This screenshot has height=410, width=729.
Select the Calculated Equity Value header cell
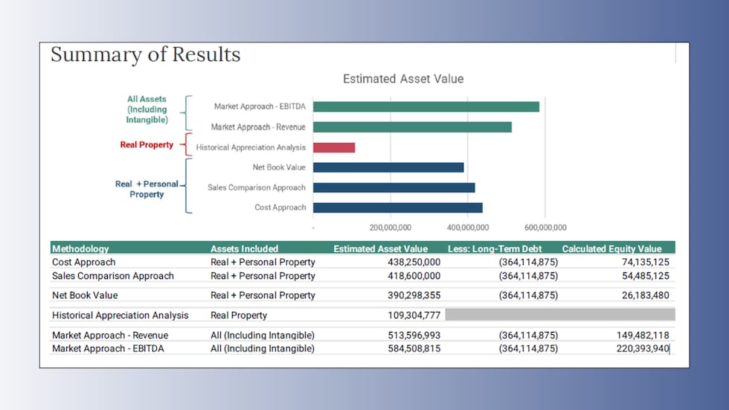(611, 249)
